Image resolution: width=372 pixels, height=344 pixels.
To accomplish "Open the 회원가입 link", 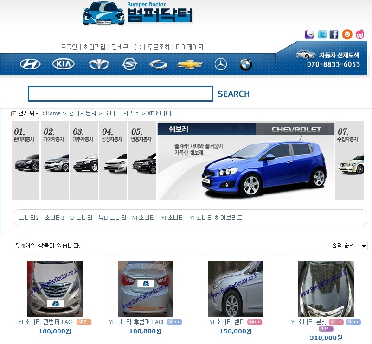I will point(95,47).
